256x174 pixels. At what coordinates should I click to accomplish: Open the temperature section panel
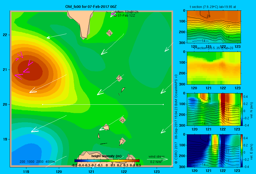(214, 27)
